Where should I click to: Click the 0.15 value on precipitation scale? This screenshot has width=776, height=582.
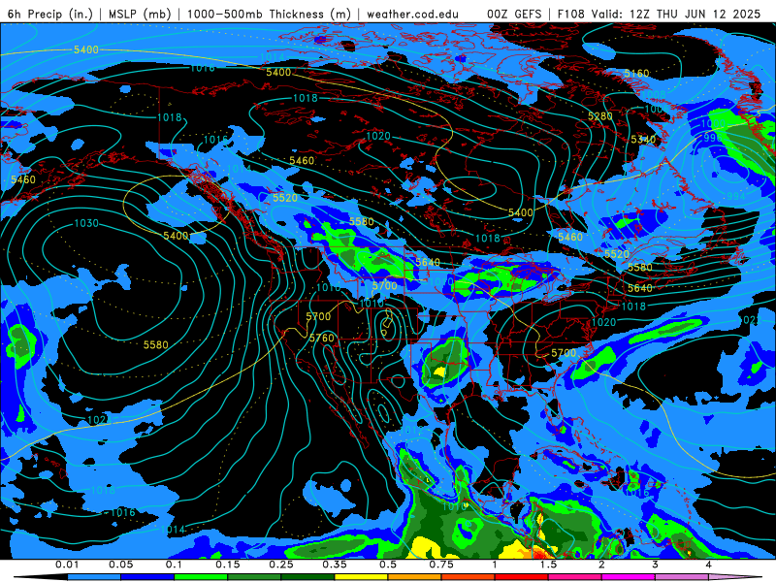click(228, 565)
